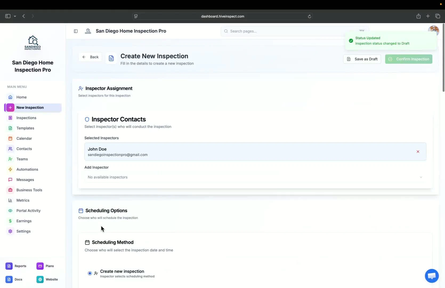Go back in browser history

24,16
